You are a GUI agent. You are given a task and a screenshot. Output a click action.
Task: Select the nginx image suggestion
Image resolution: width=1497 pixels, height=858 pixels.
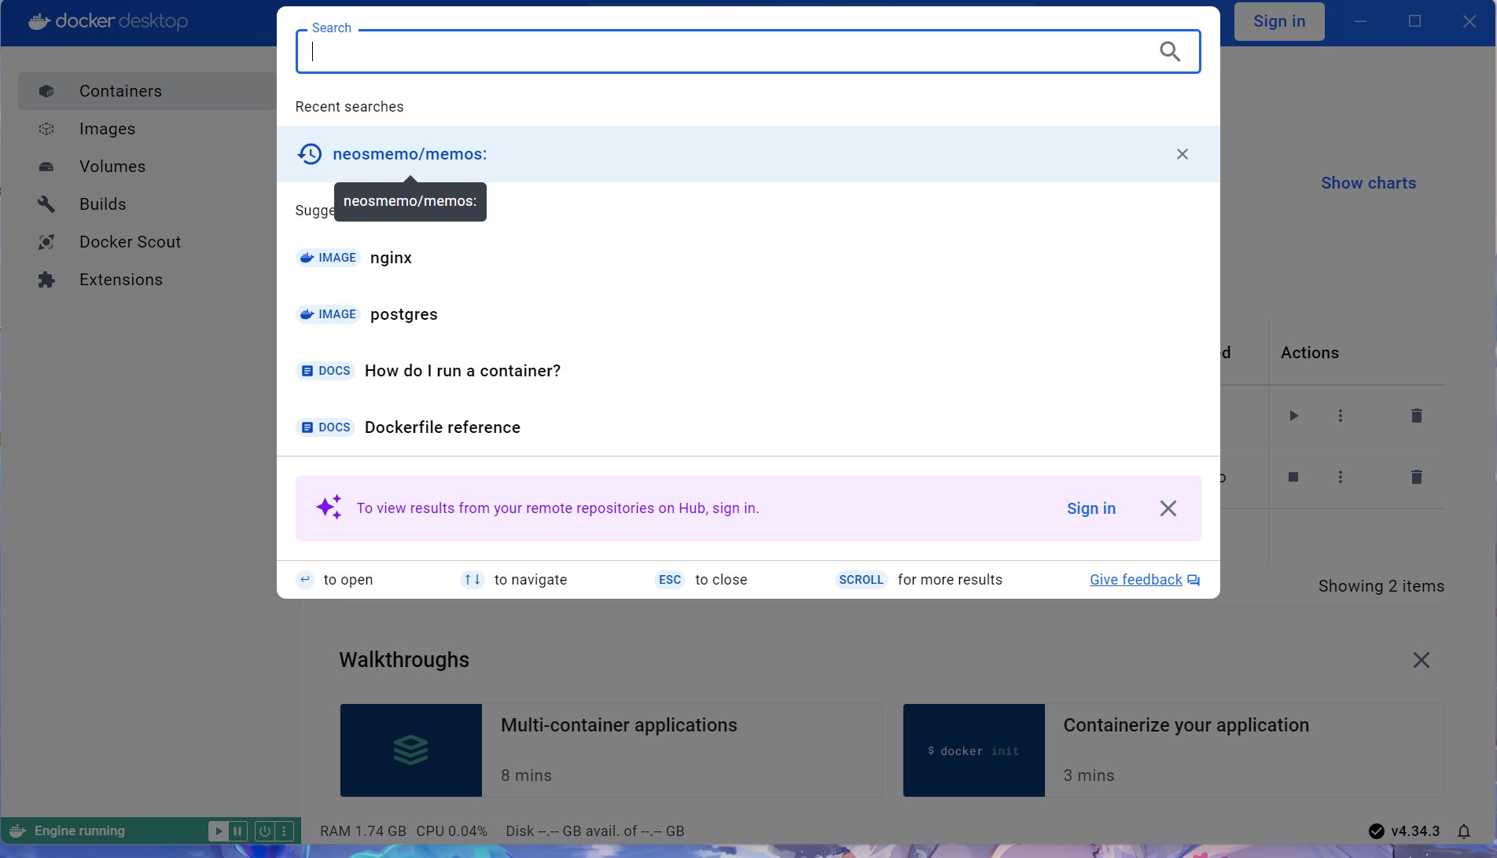[x=391, y=258]
